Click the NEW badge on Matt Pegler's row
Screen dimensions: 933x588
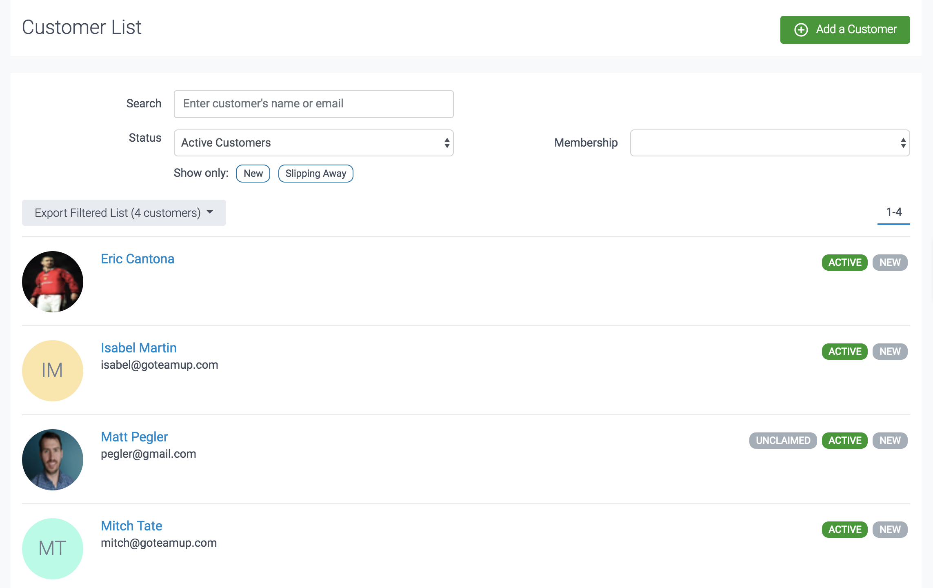tap(890, 441)
